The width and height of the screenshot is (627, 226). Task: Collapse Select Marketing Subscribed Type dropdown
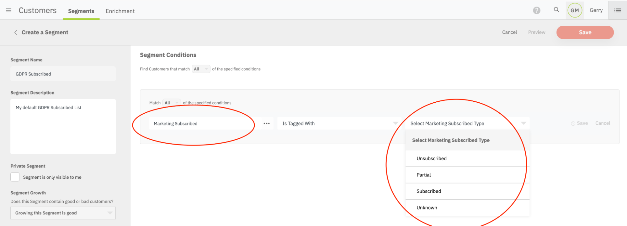[467, 123]
